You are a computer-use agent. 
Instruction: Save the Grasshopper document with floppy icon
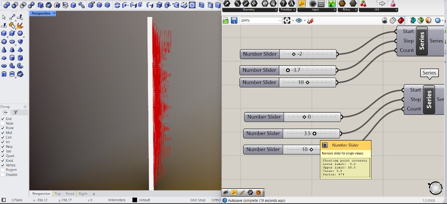point(234,20)
